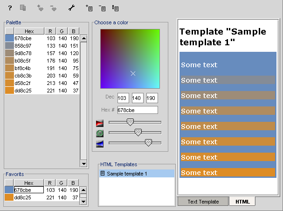Click Favorits scrollbar up arrow
Screen dimensions: 283x211
(83, 190)
